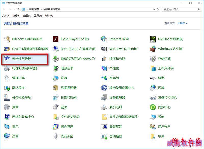Viewport: 204px width, 149px height.
Task: Open the 文件(F) menu
Action: tap(6, 16)
